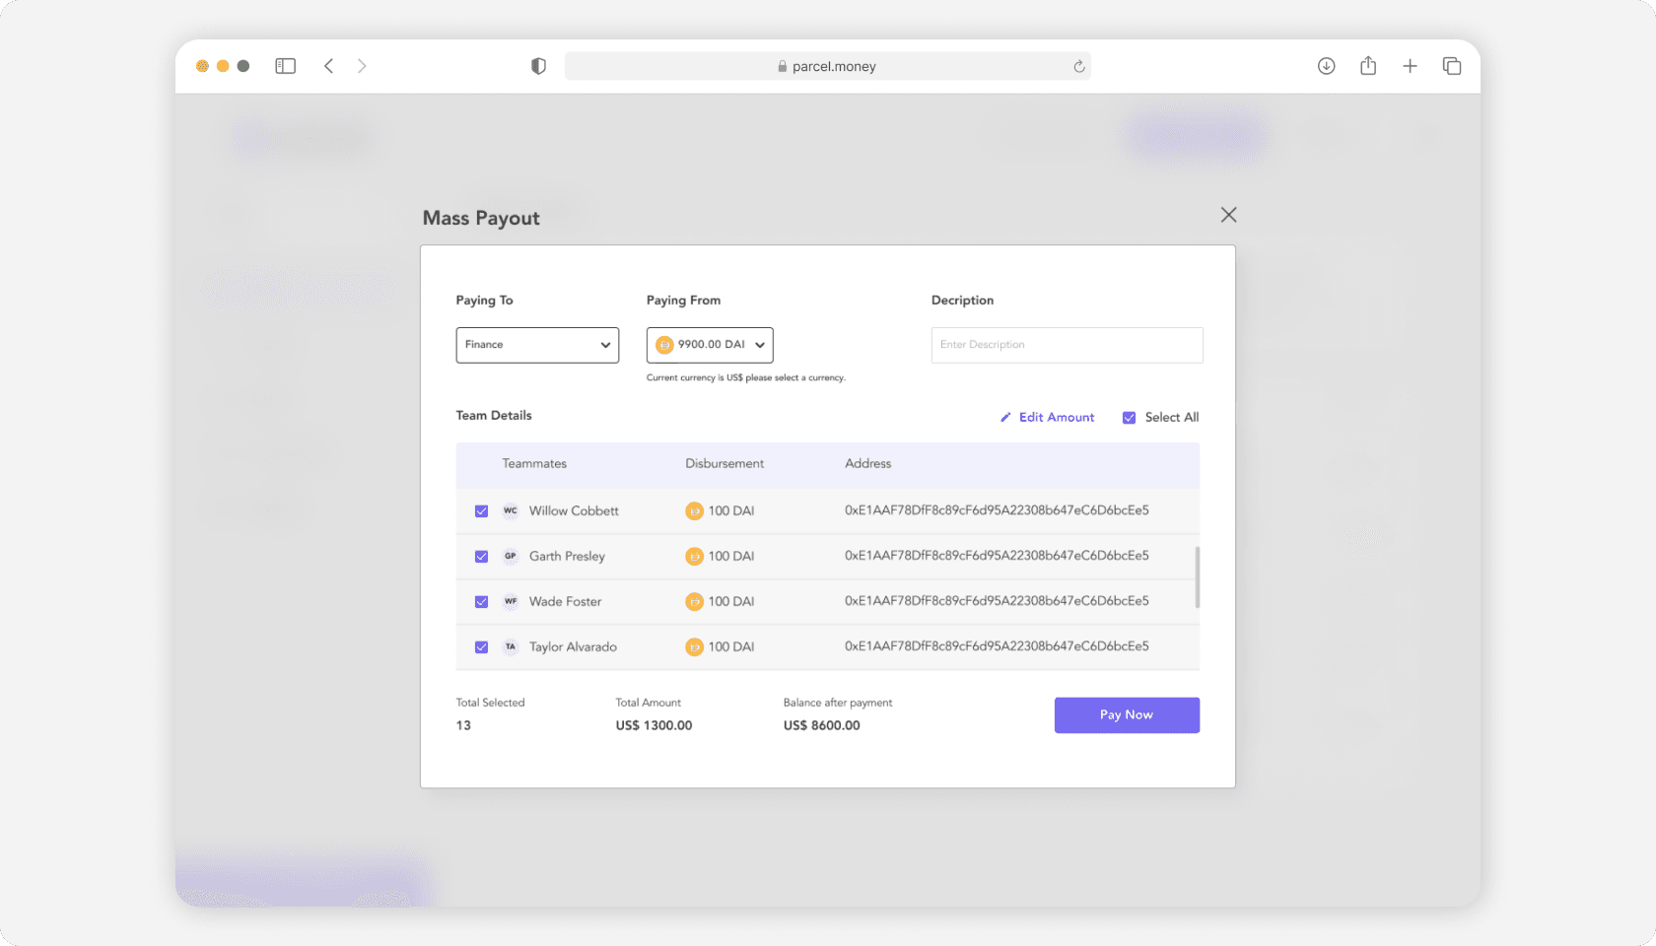
Task: Click Garth Presley's GP avatar
Action: click(511, 556)
